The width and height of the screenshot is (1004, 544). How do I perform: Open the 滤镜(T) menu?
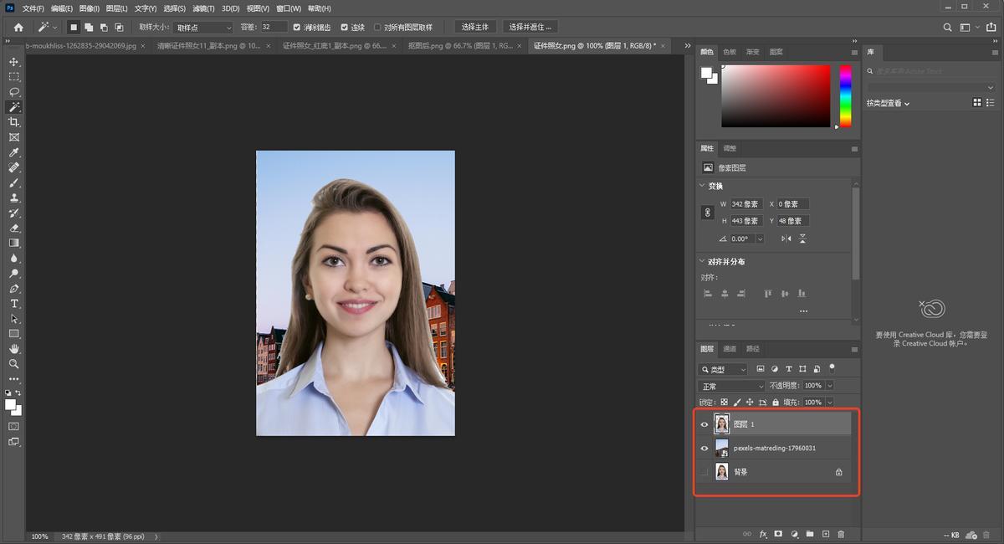203,8
